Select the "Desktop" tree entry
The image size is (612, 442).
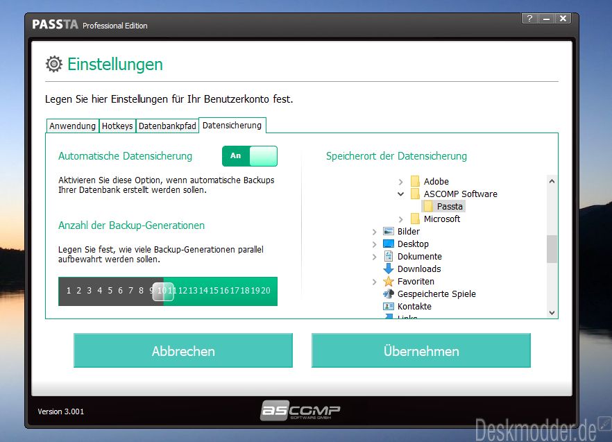pyautogui.click(x=413, y=244)
